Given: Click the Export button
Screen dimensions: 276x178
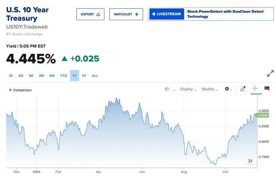Looking at the screenshot, I should click(90, 14).
